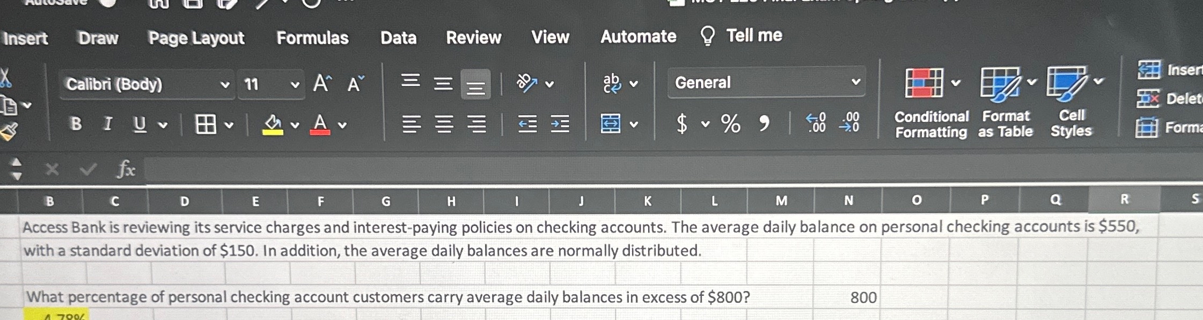Expand the Merge options arrow
Image resolution: width=1203 pixels, height=320 pixels.
tap(634, 125)
